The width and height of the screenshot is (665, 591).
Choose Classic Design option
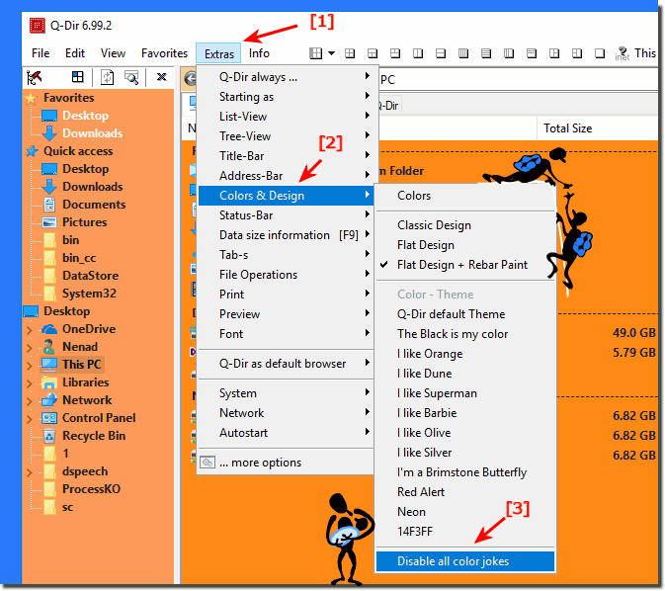[x=465, y=225]
